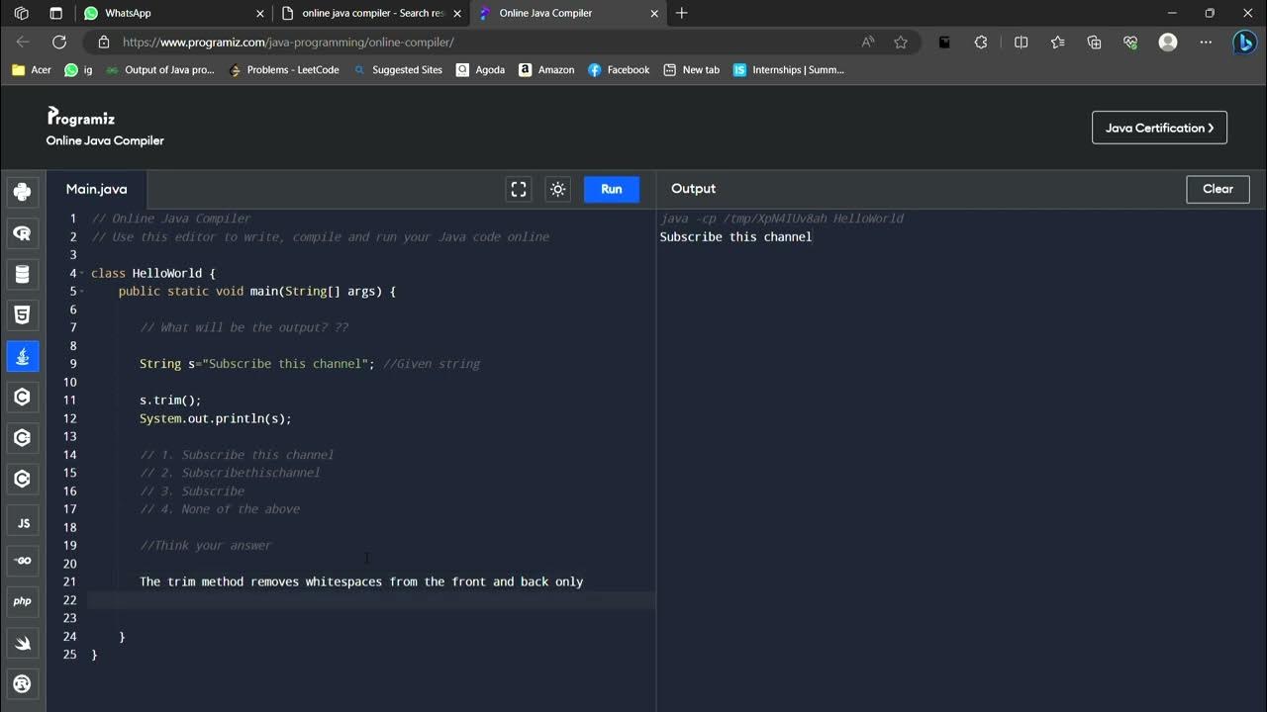This screenshot has height=712, width=1267.
Task: Toggle light/dark theme sun icon
Action: [558, 189]
